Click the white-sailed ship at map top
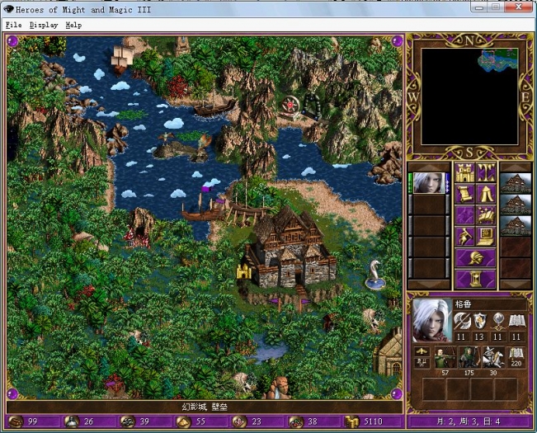537x433 pixels. click(122, 59)
